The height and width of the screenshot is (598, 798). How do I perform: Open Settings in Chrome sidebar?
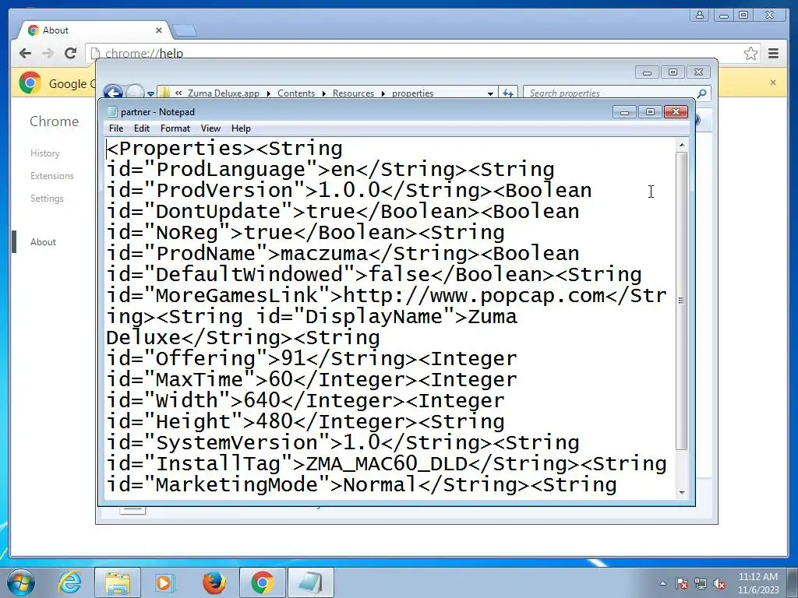coord(47,199)
